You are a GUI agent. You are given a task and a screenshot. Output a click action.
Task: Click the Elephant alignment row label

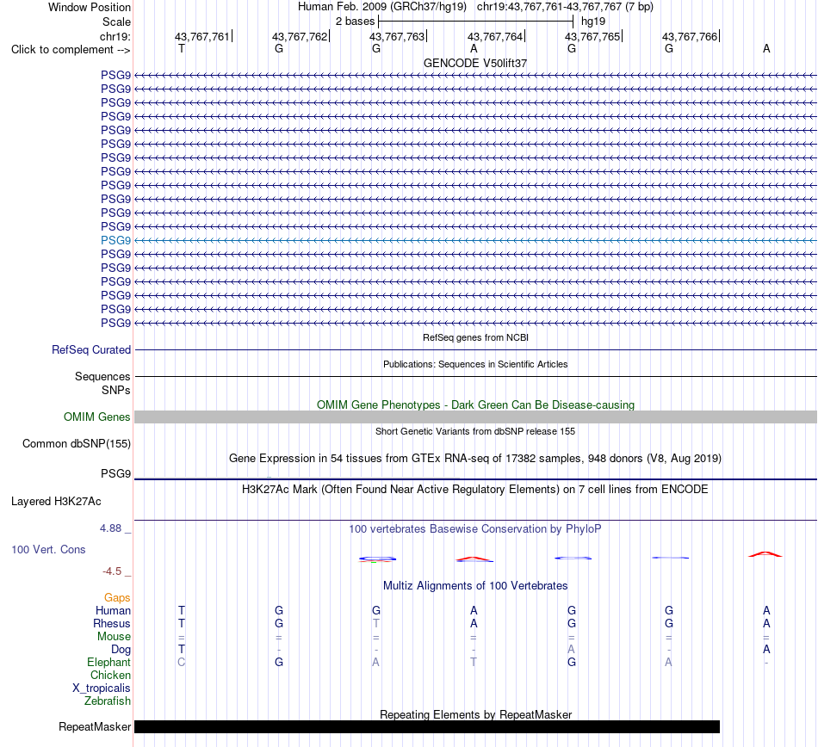108,662
